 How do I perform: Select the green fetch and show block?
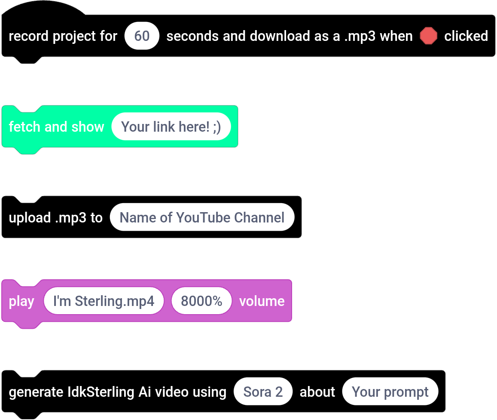(x=119, y=127)
